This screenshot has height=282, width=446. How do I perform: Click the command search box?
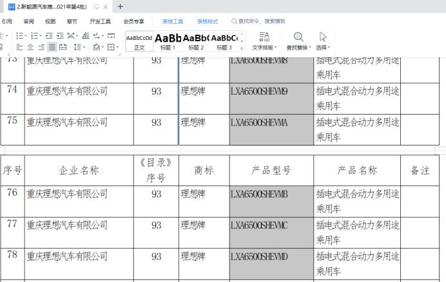pos(258,21)
